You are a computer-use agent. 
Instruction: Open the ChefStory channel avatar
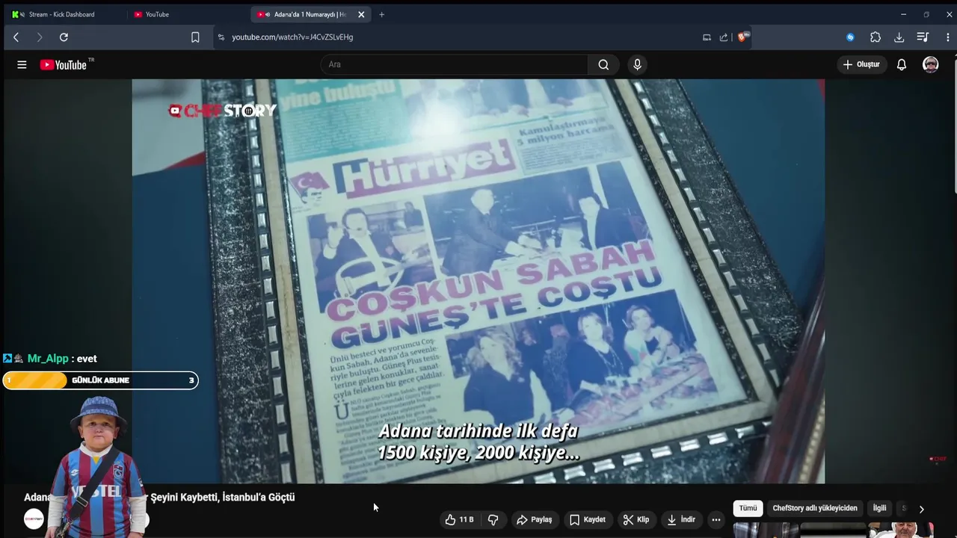(34, 519)
